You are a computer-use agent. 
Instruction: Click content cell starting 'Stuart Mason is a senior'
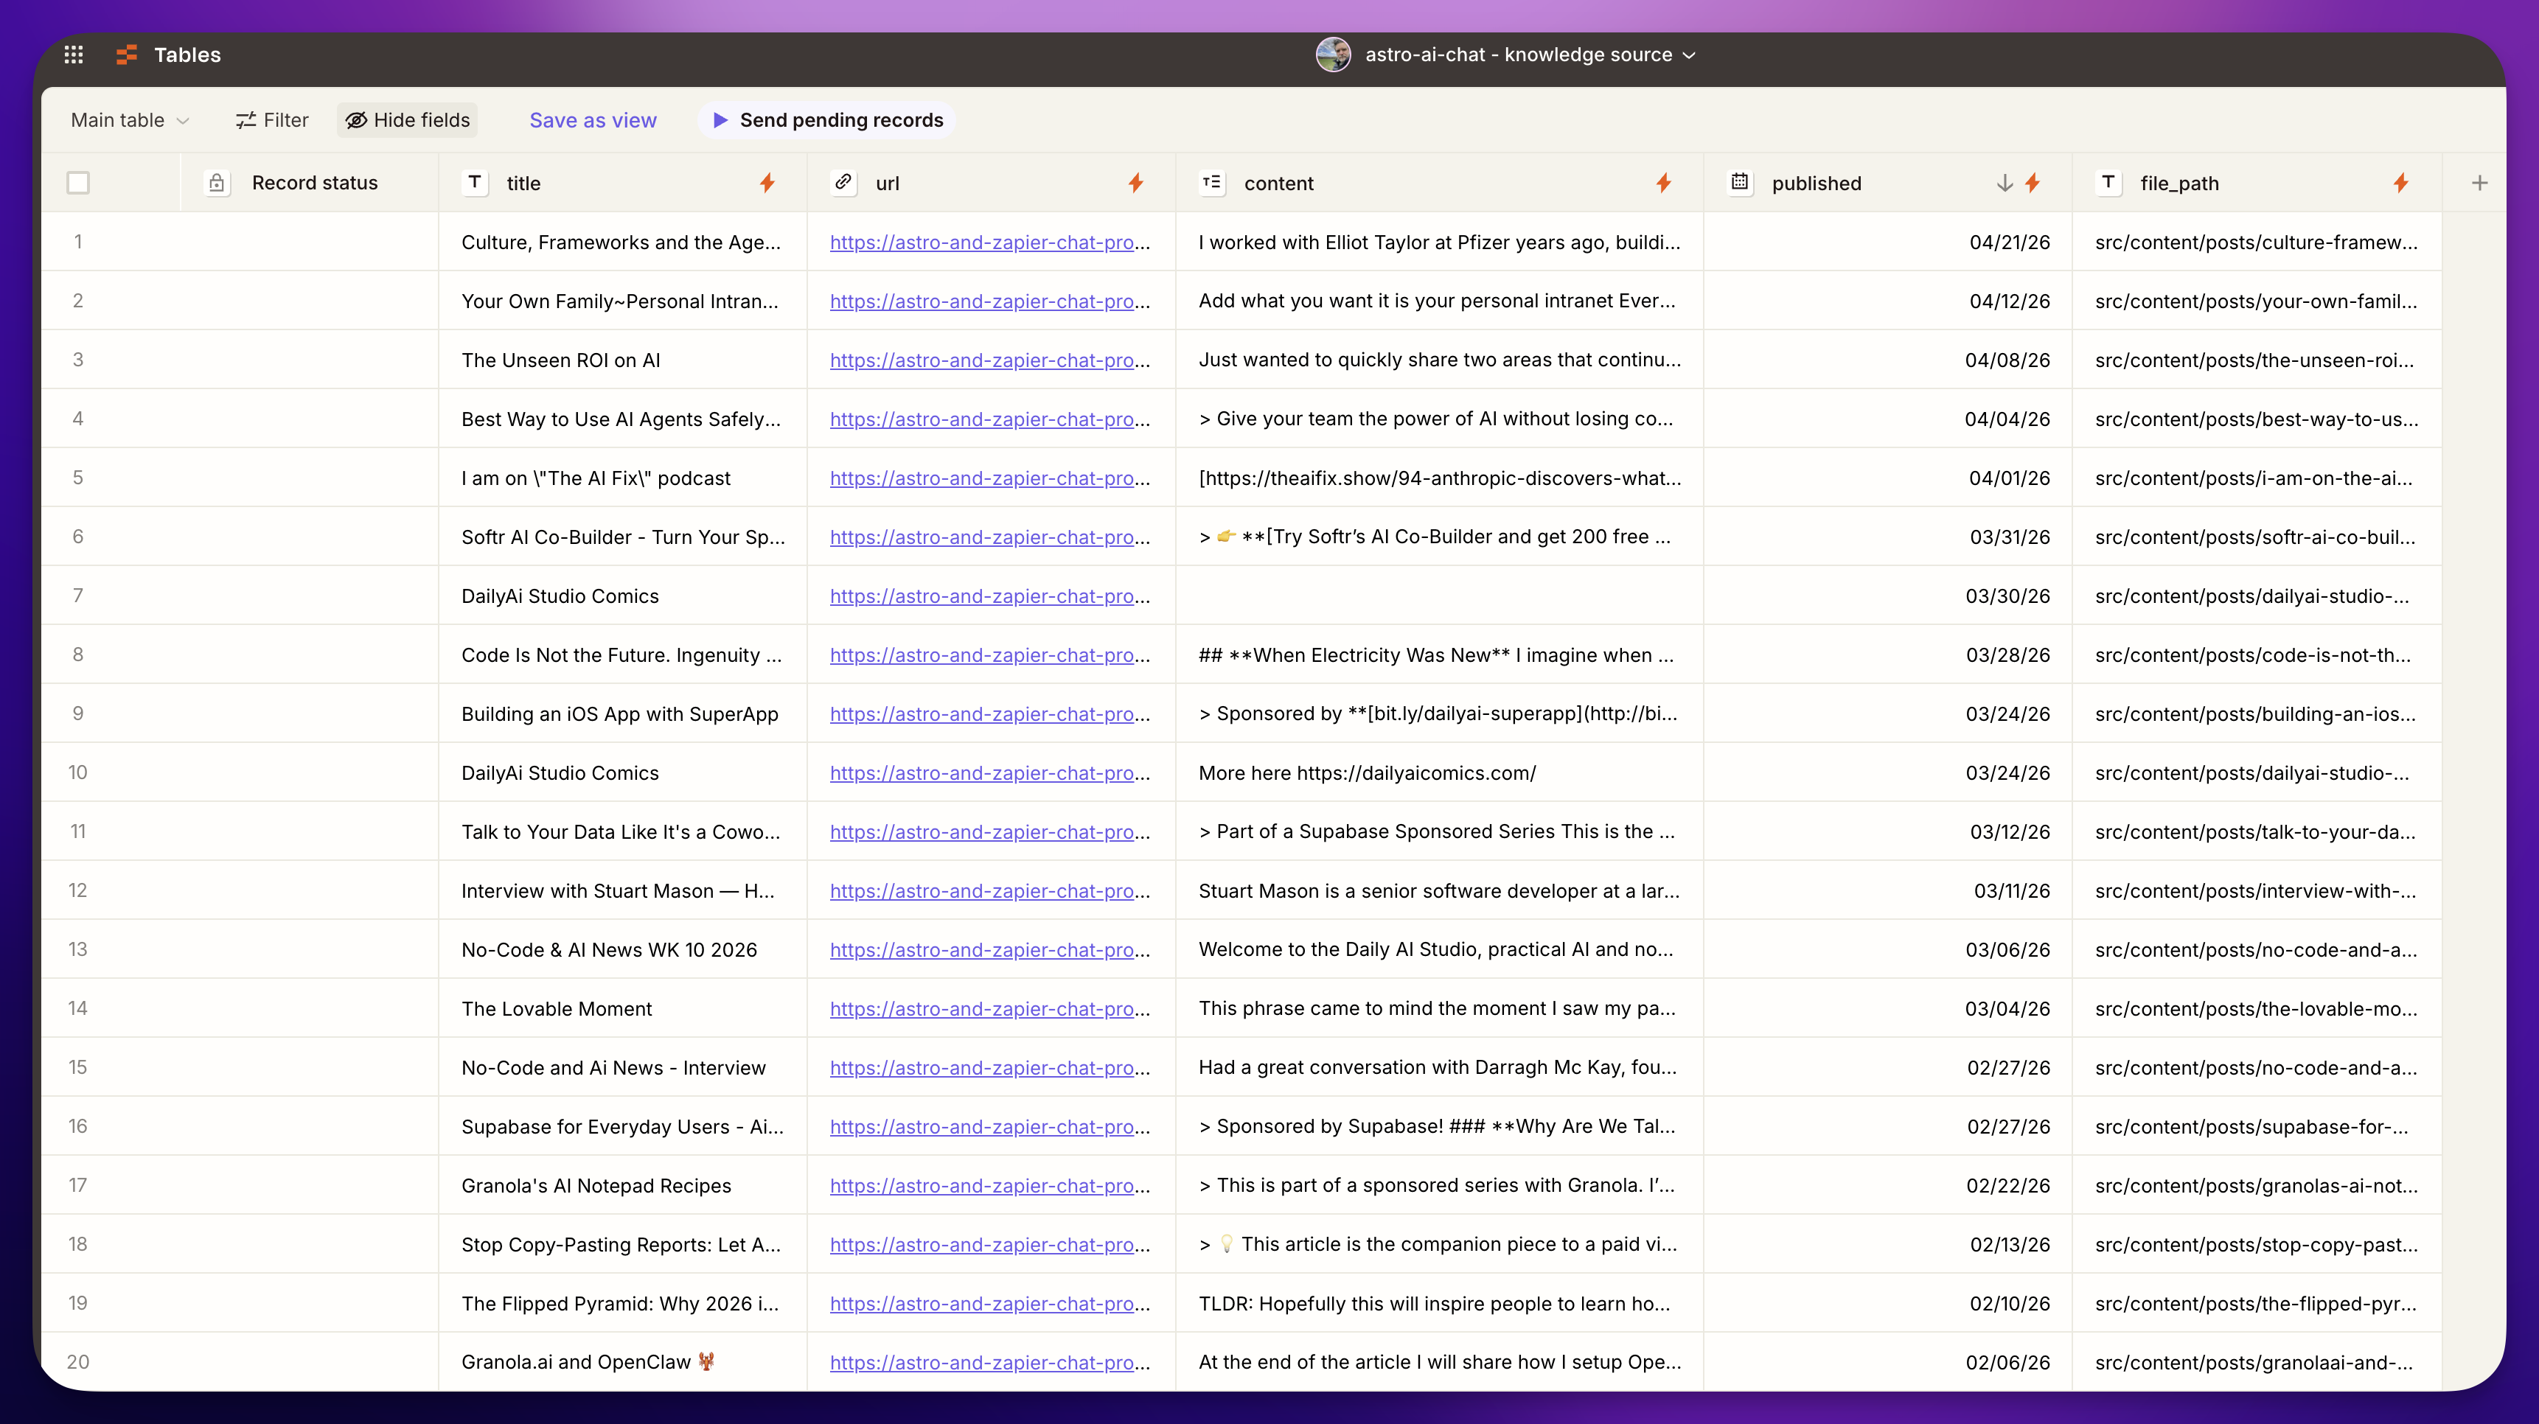1439,891
